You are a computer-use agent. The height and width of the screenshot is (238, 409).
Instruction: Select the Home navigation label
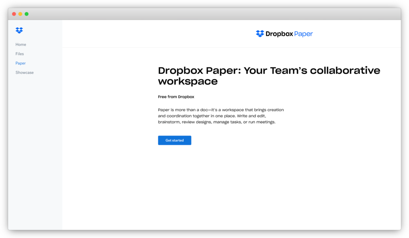[21, 44]
